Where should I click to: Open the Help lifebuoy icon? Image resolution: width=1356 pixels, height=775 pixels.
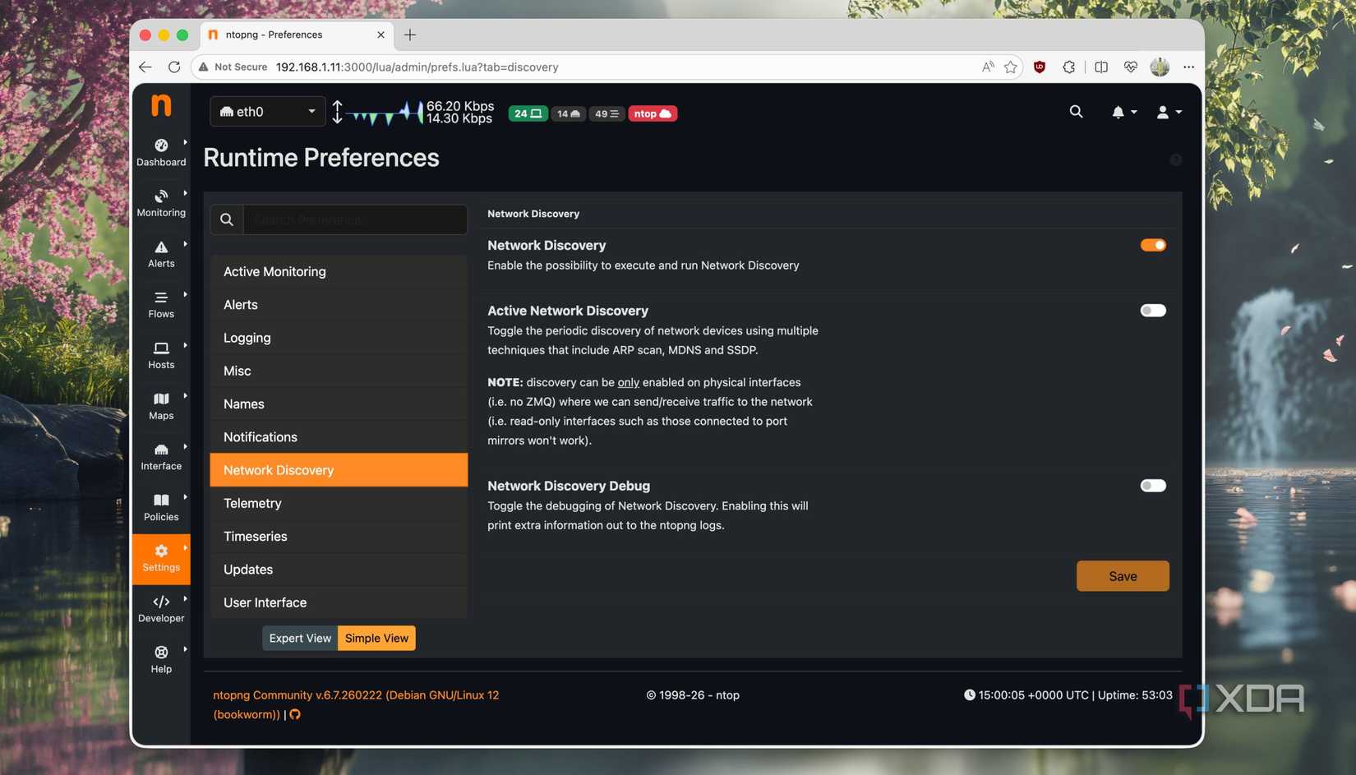pyautogui.click(x=161, y=652)
